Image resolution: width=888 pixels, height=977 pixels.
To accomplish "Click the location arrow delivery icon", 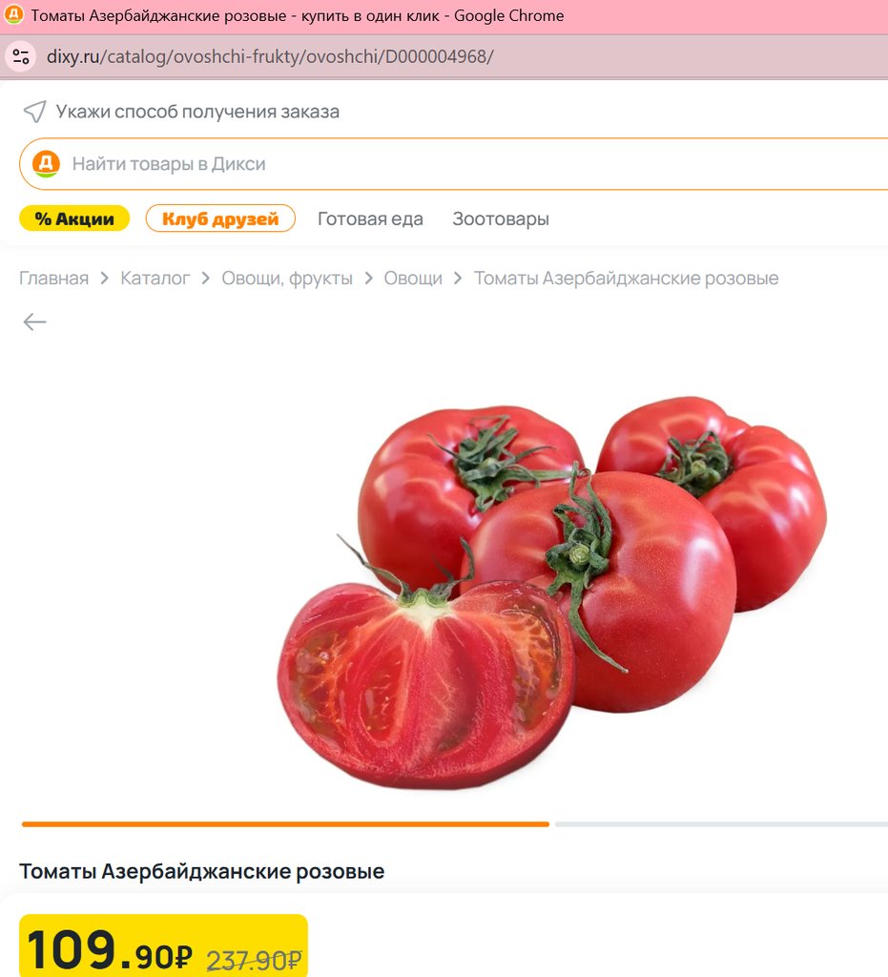I will click(x=35, y=113).
